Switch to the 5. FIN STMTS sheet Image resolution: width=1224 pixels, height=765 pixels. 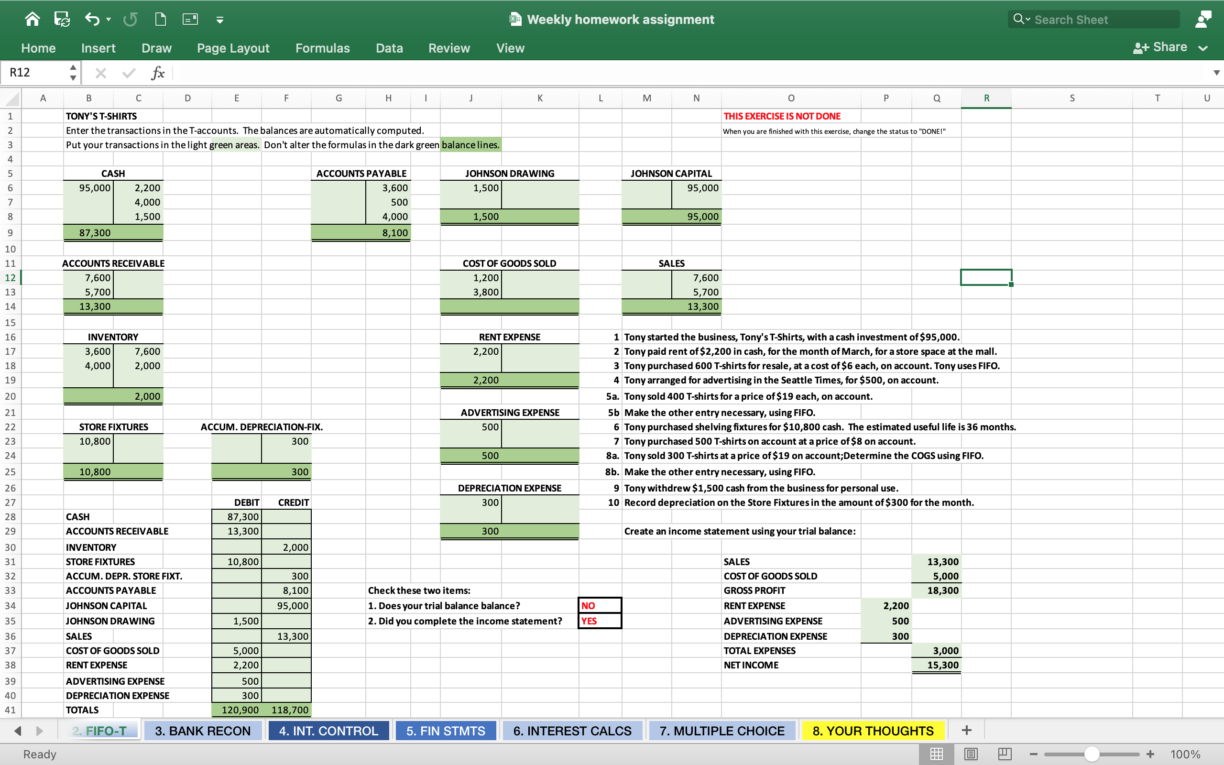[x=445, y=731]
